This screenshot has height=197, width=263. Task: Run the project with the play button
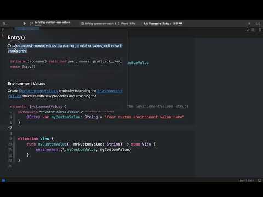(25, 24)
